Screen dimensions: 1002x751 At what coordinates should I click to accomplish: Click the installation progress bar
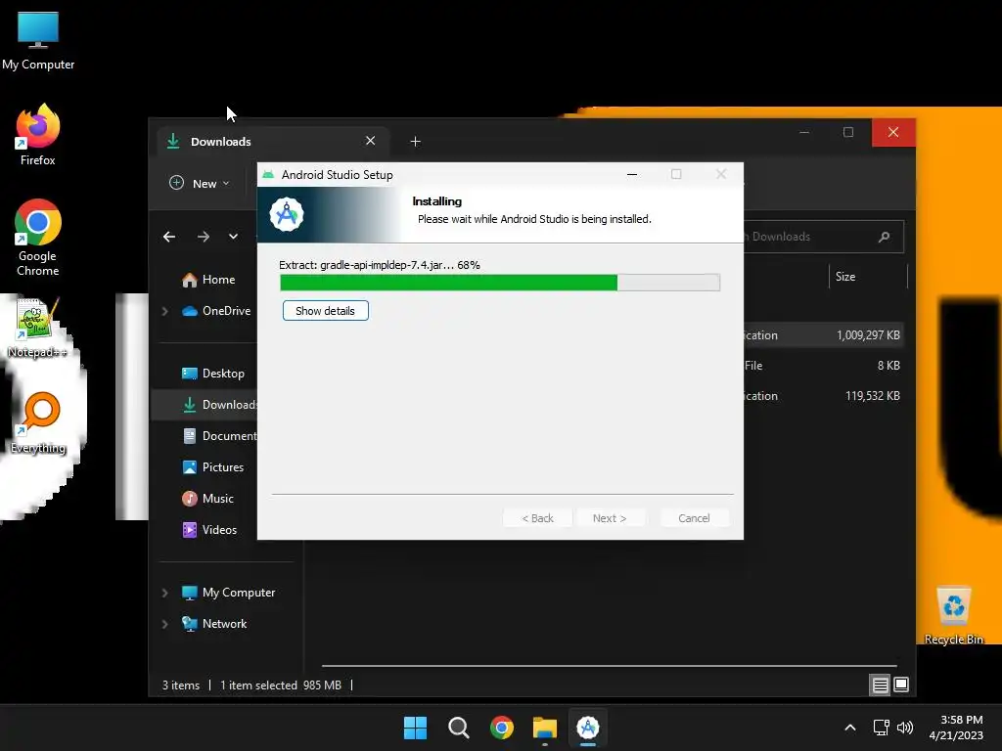coord(500,283)
